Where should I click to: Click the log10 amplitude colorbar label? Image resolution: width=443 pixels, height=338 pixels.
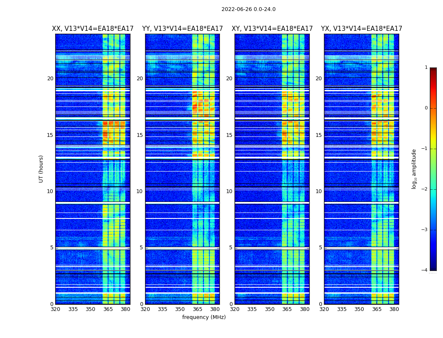(x=414, y=169)
